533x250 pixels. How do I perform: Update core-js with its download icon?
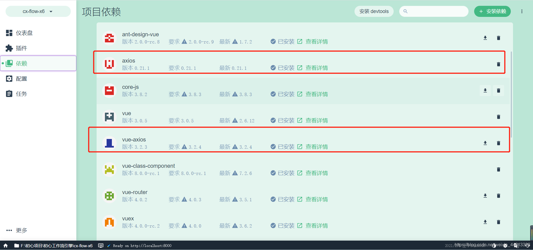tap(485, 91)
